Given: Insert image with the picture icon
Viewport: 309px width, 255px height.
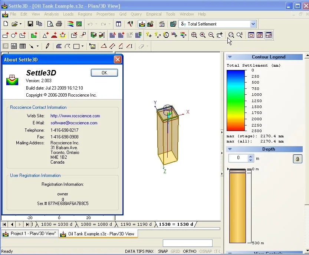Looking at the screenshot, I should point(92,46).
